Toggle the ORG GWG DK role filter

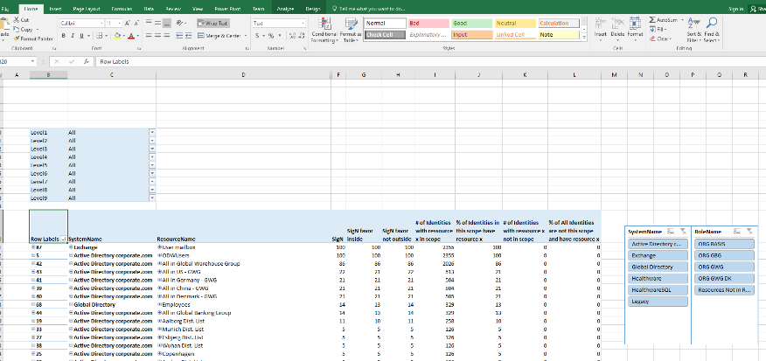[x=725, y=279]
